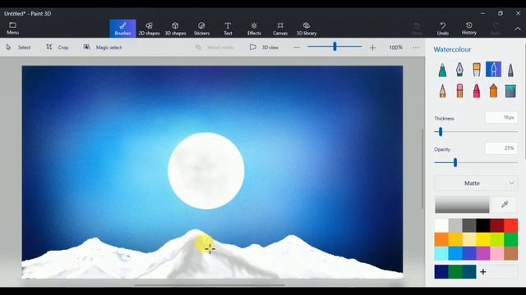Click the Opacity slider handle
526x295 pixels.
click(x=454, y=162)
